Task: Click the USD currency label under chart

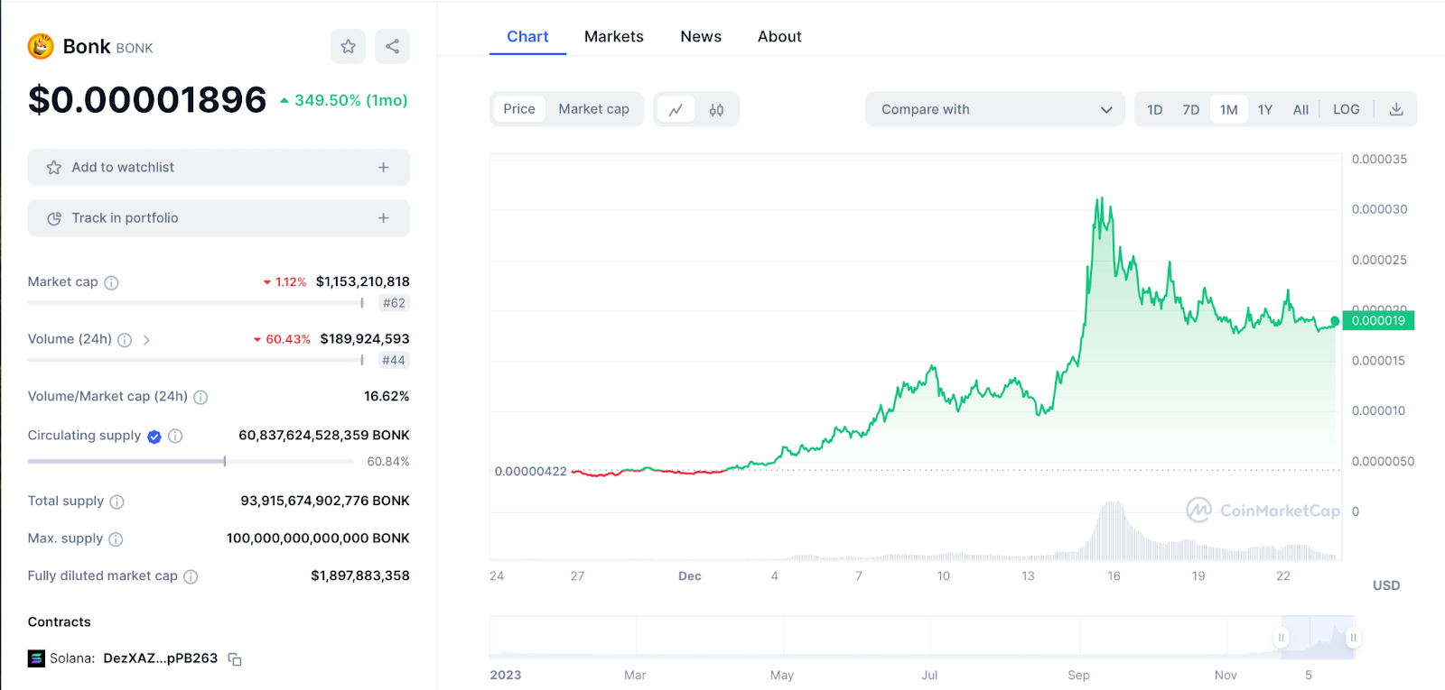Action: click(x=1386, y=585)
